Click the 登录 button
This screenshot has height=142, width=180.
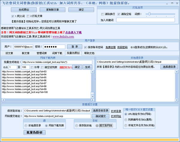click(75, 47)
